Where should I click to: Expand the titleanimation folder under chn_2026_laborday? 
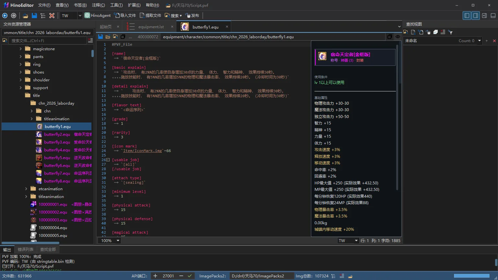32,119
